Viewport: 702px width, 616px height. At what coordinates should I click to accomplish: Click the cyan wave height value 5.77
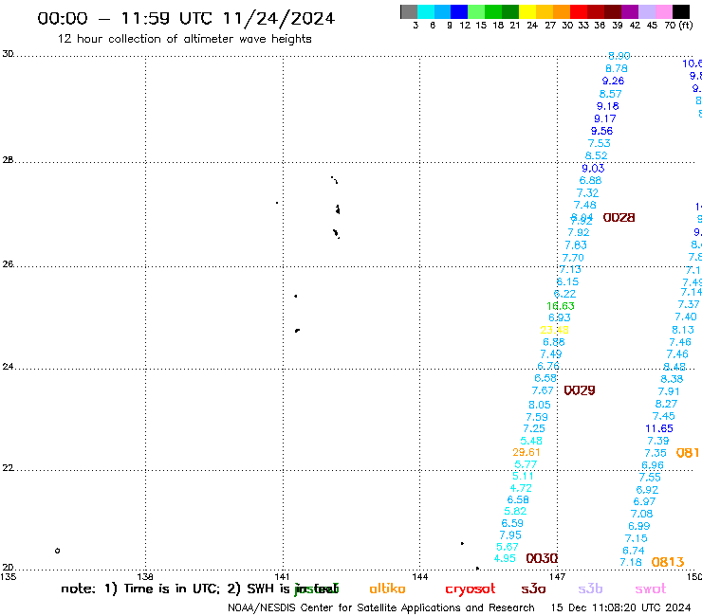(x=526, y=464)
